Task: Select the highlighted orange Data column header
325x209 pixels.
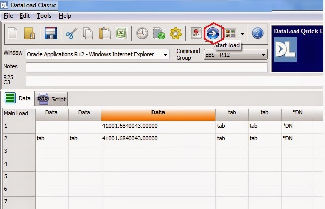Action: 158,114
